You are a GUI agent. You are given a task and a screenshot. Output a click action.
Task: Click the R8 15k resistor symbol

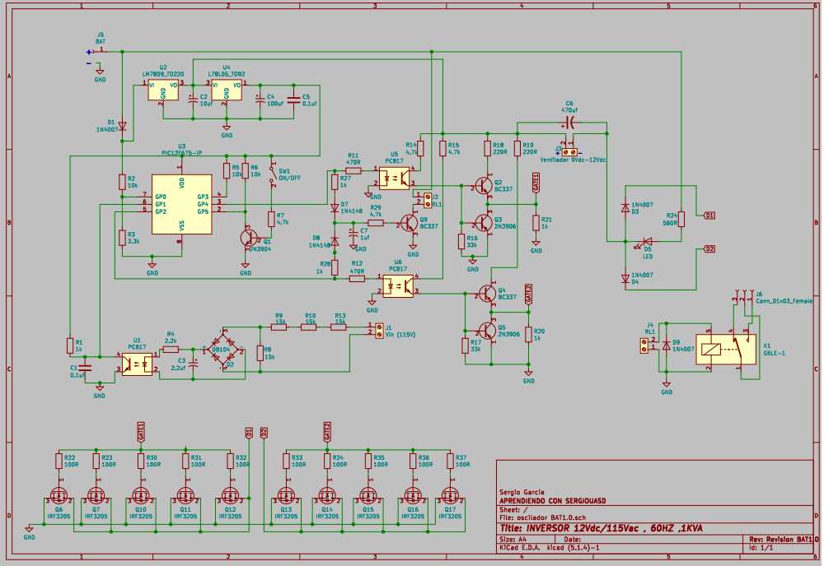point(260,353)
